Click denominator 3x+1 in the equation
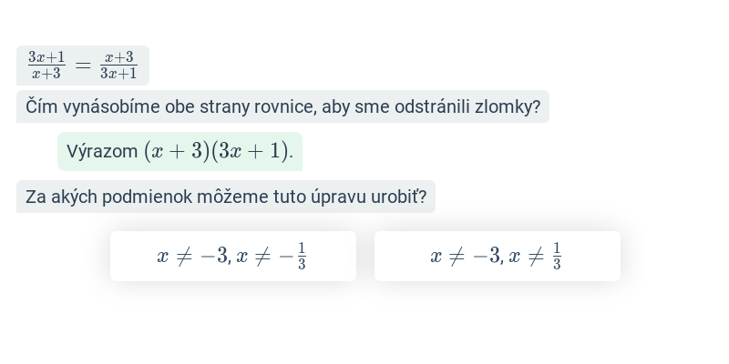The height and width of the screenshot is (364, 729). pos(118,74)
